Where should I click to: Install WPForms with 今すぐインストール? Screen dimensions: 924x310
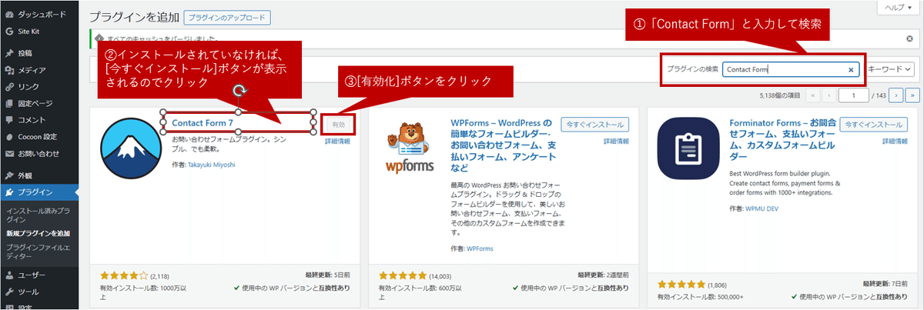[x=594, y=124]
